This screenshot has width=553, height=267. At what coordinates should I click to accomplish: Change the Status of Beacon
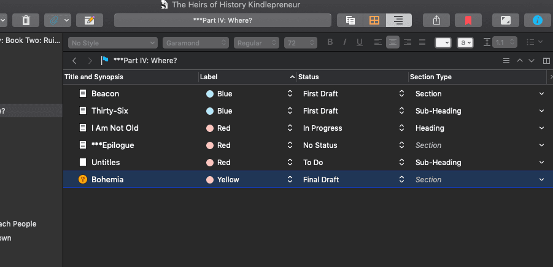pos(401,93)
